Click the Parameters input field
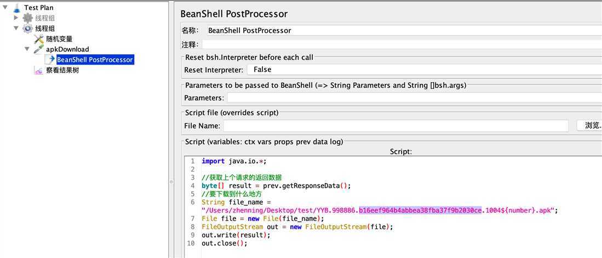The image size is (602, 258). pyautogui.click(x=414, y=98)
